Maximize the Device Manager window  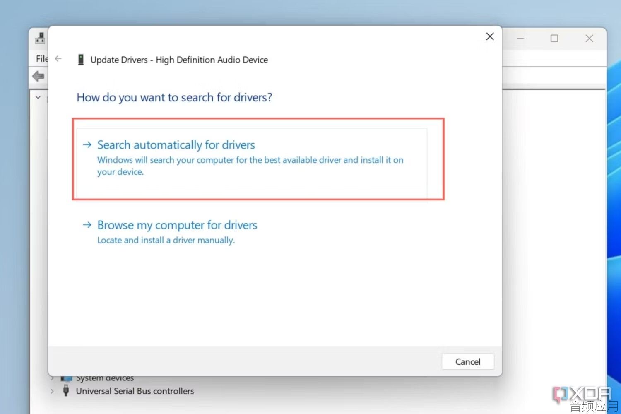click(554, 39)
